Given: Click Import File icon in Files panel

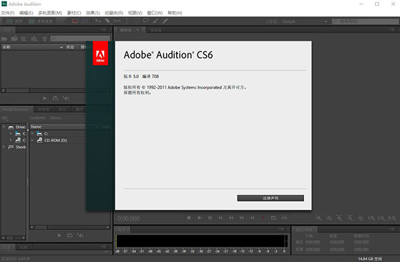Looking at the screenshot, I should point(14,39).
